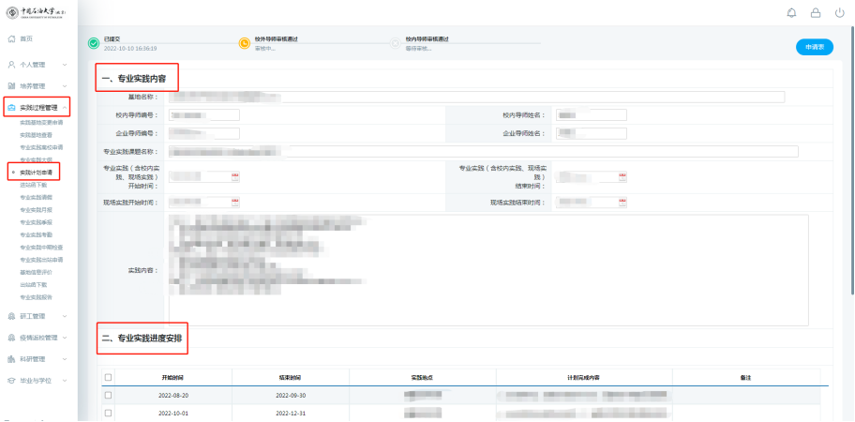Select 实践计划申请 in the sidebar
This screenshot has width=855, height=422.
(x=40, y=173)
